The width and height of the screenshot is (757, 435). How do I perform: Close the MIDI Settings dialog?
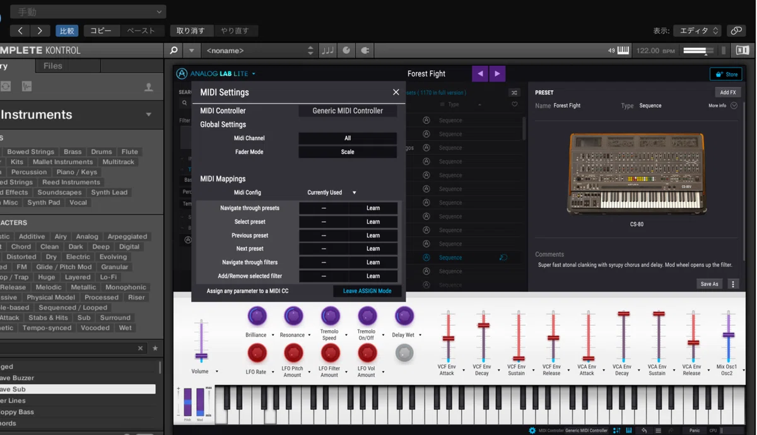[x=396, y=92]
